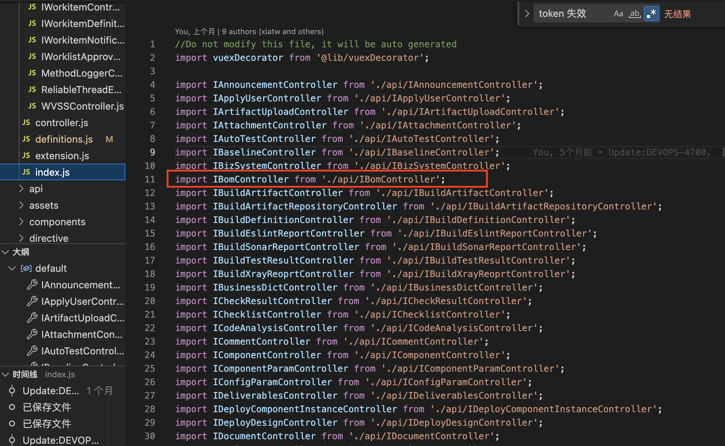725x446 pixels.
Task: Disable the Use Regular Expression toggle
Action: pos(651,14)
